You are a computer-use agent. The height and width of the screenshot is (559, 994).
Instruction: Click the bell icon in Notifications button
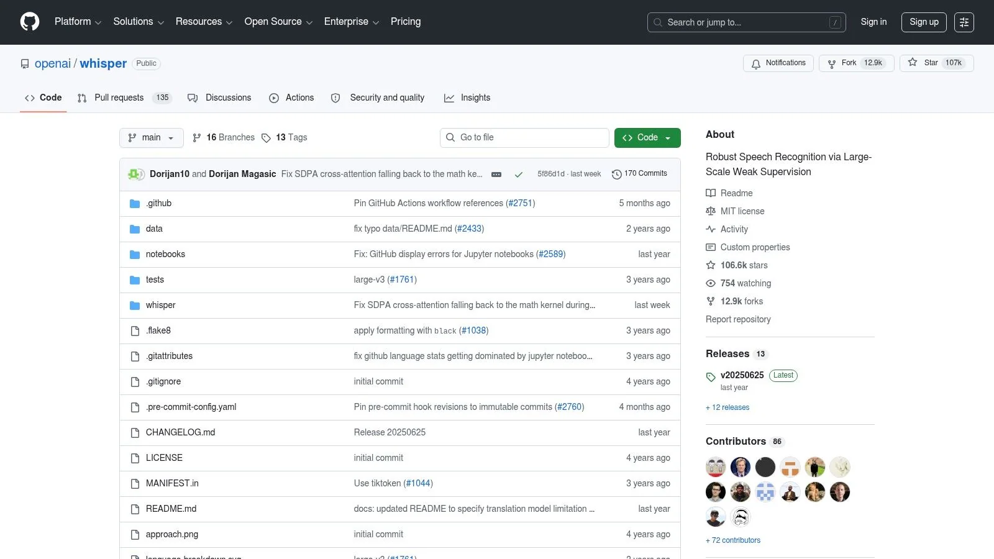[x=756, y=63]
